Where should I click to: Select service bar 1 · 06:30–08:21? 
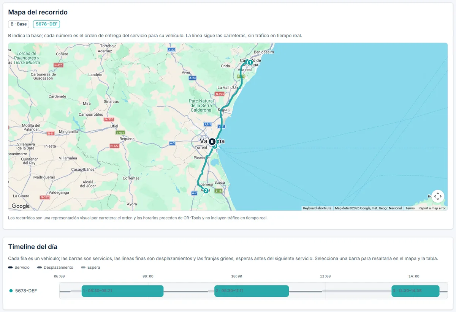pos(122,291)
